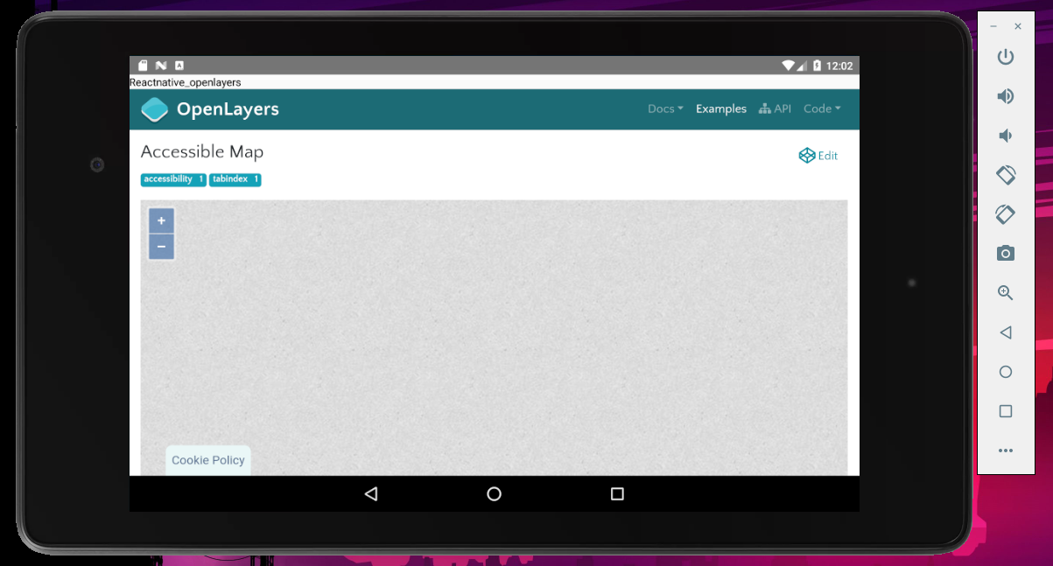The height and width of the screenshot is (566, 1053).
Task: Tap the Wi-Fi status bar icon
Action: 789,66
